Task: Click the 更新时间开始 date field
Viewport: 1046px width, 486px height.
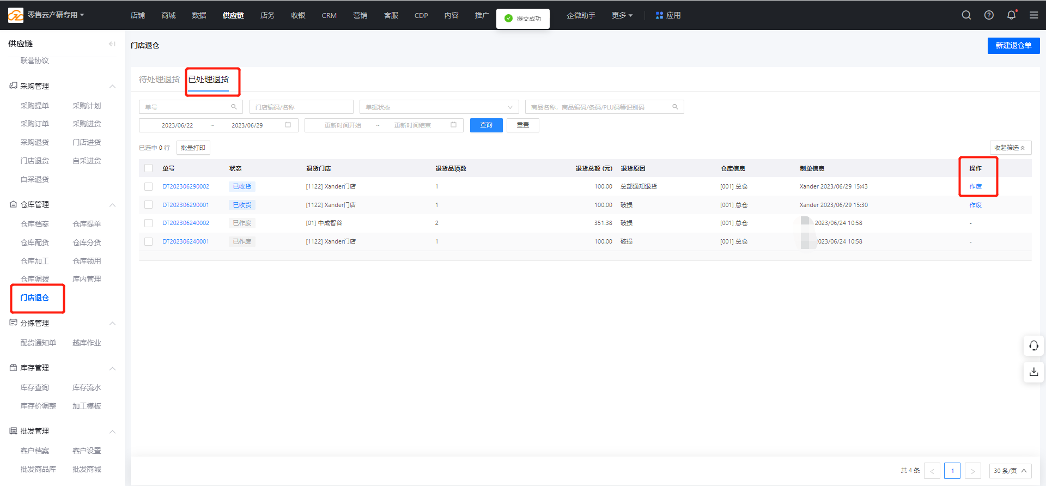Action: (x=343, y=125)
